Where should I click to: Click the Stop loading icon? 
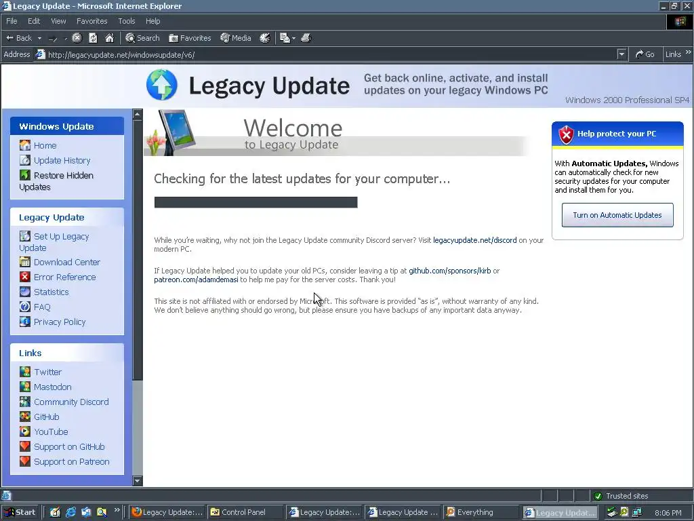tap(77, 38)
